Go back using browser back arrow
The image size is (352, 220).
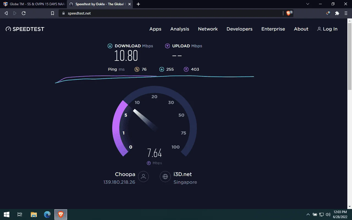pos(6,13)
